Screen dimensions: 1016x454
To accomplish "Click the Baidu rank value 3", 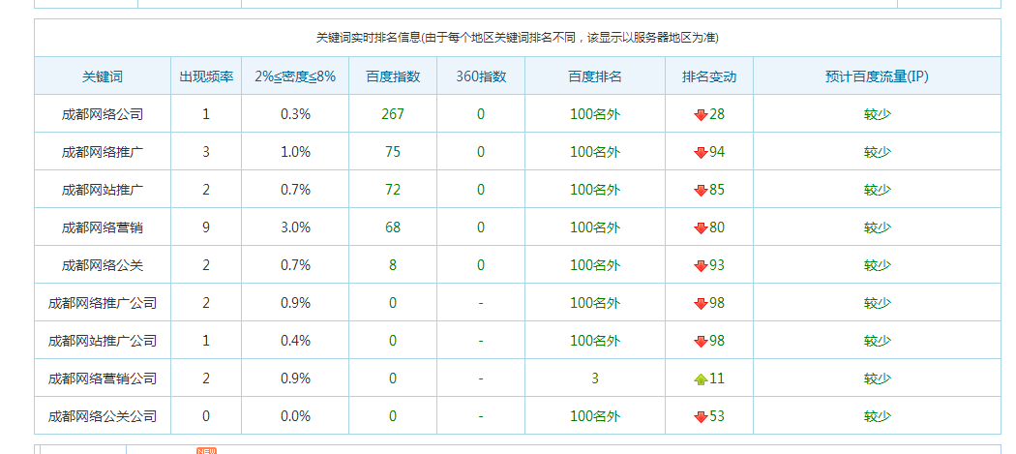I will (594, 378).
